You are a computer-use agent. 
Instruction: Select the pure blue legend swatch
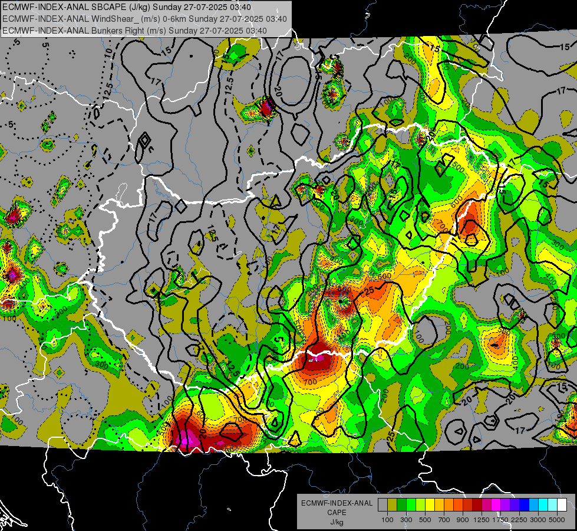(x=525, y=505)
